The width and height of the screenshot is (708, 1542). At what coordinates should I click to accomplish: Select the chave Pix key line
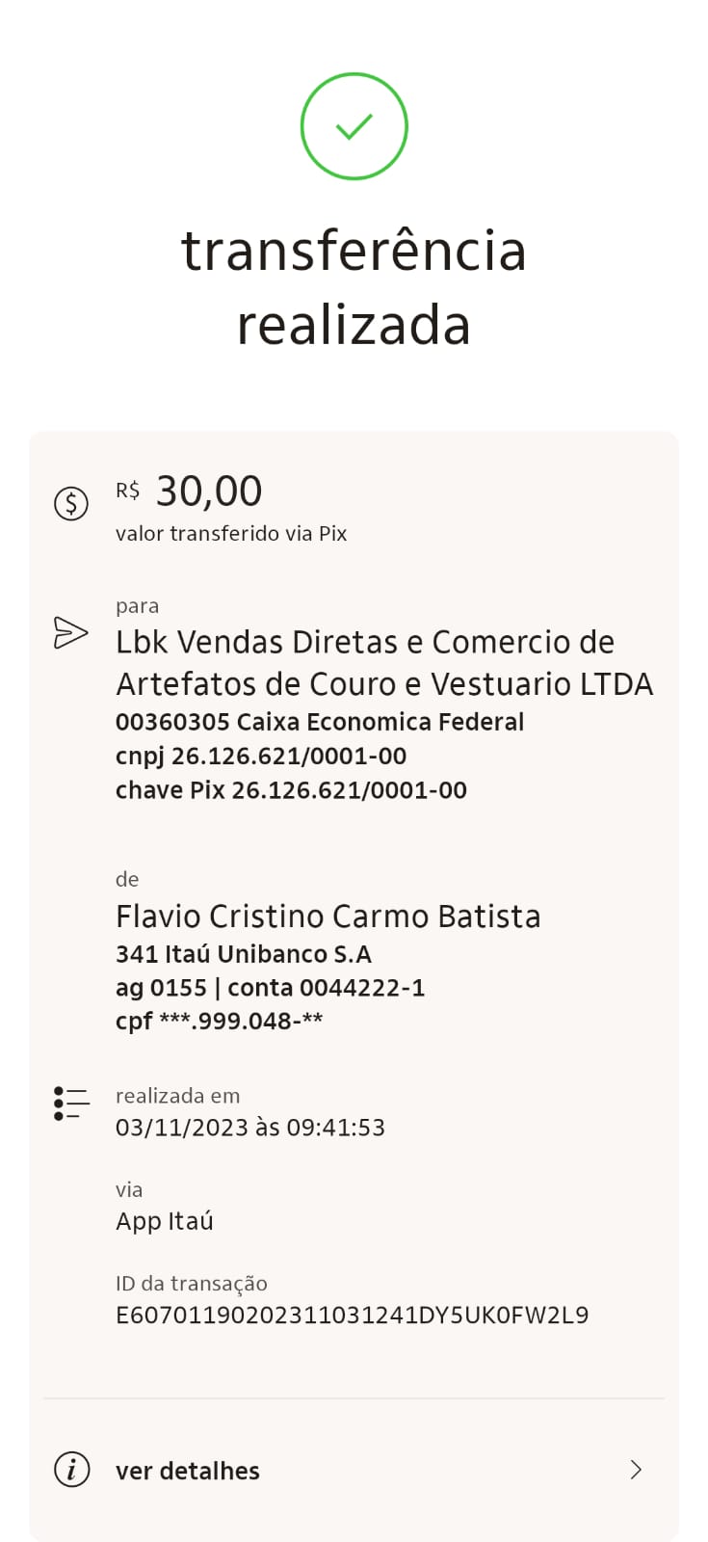[291, 790]
